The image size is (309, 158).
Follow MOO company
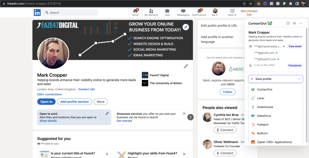(x=227, y=92)
